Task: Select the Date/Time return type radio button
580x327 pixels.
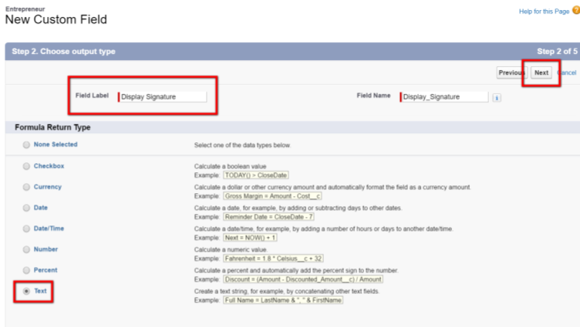Action: click(x=26, y=229)
